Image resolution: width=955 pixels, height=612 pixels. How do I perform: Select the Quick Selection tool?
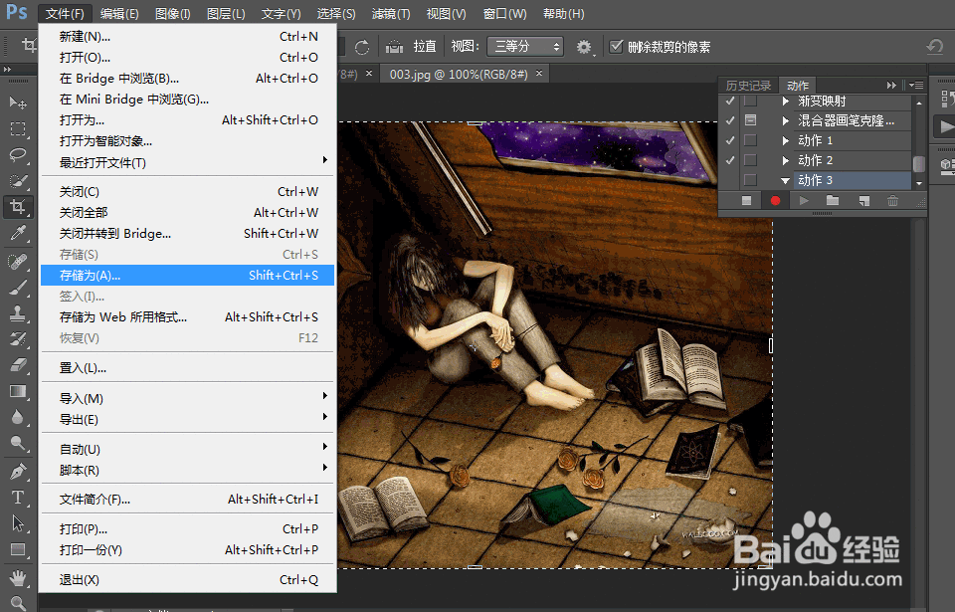18,181
